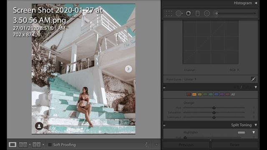Viewport: 267px width, 150px height.
Task: Select the Purple color swatch
Action: (222, 95)
